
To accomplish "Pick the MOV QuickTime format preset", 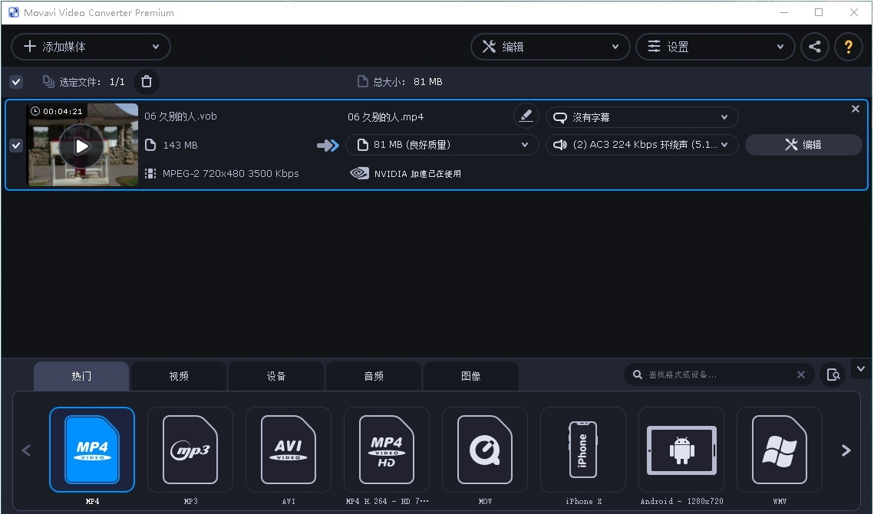I will point(485,450).
